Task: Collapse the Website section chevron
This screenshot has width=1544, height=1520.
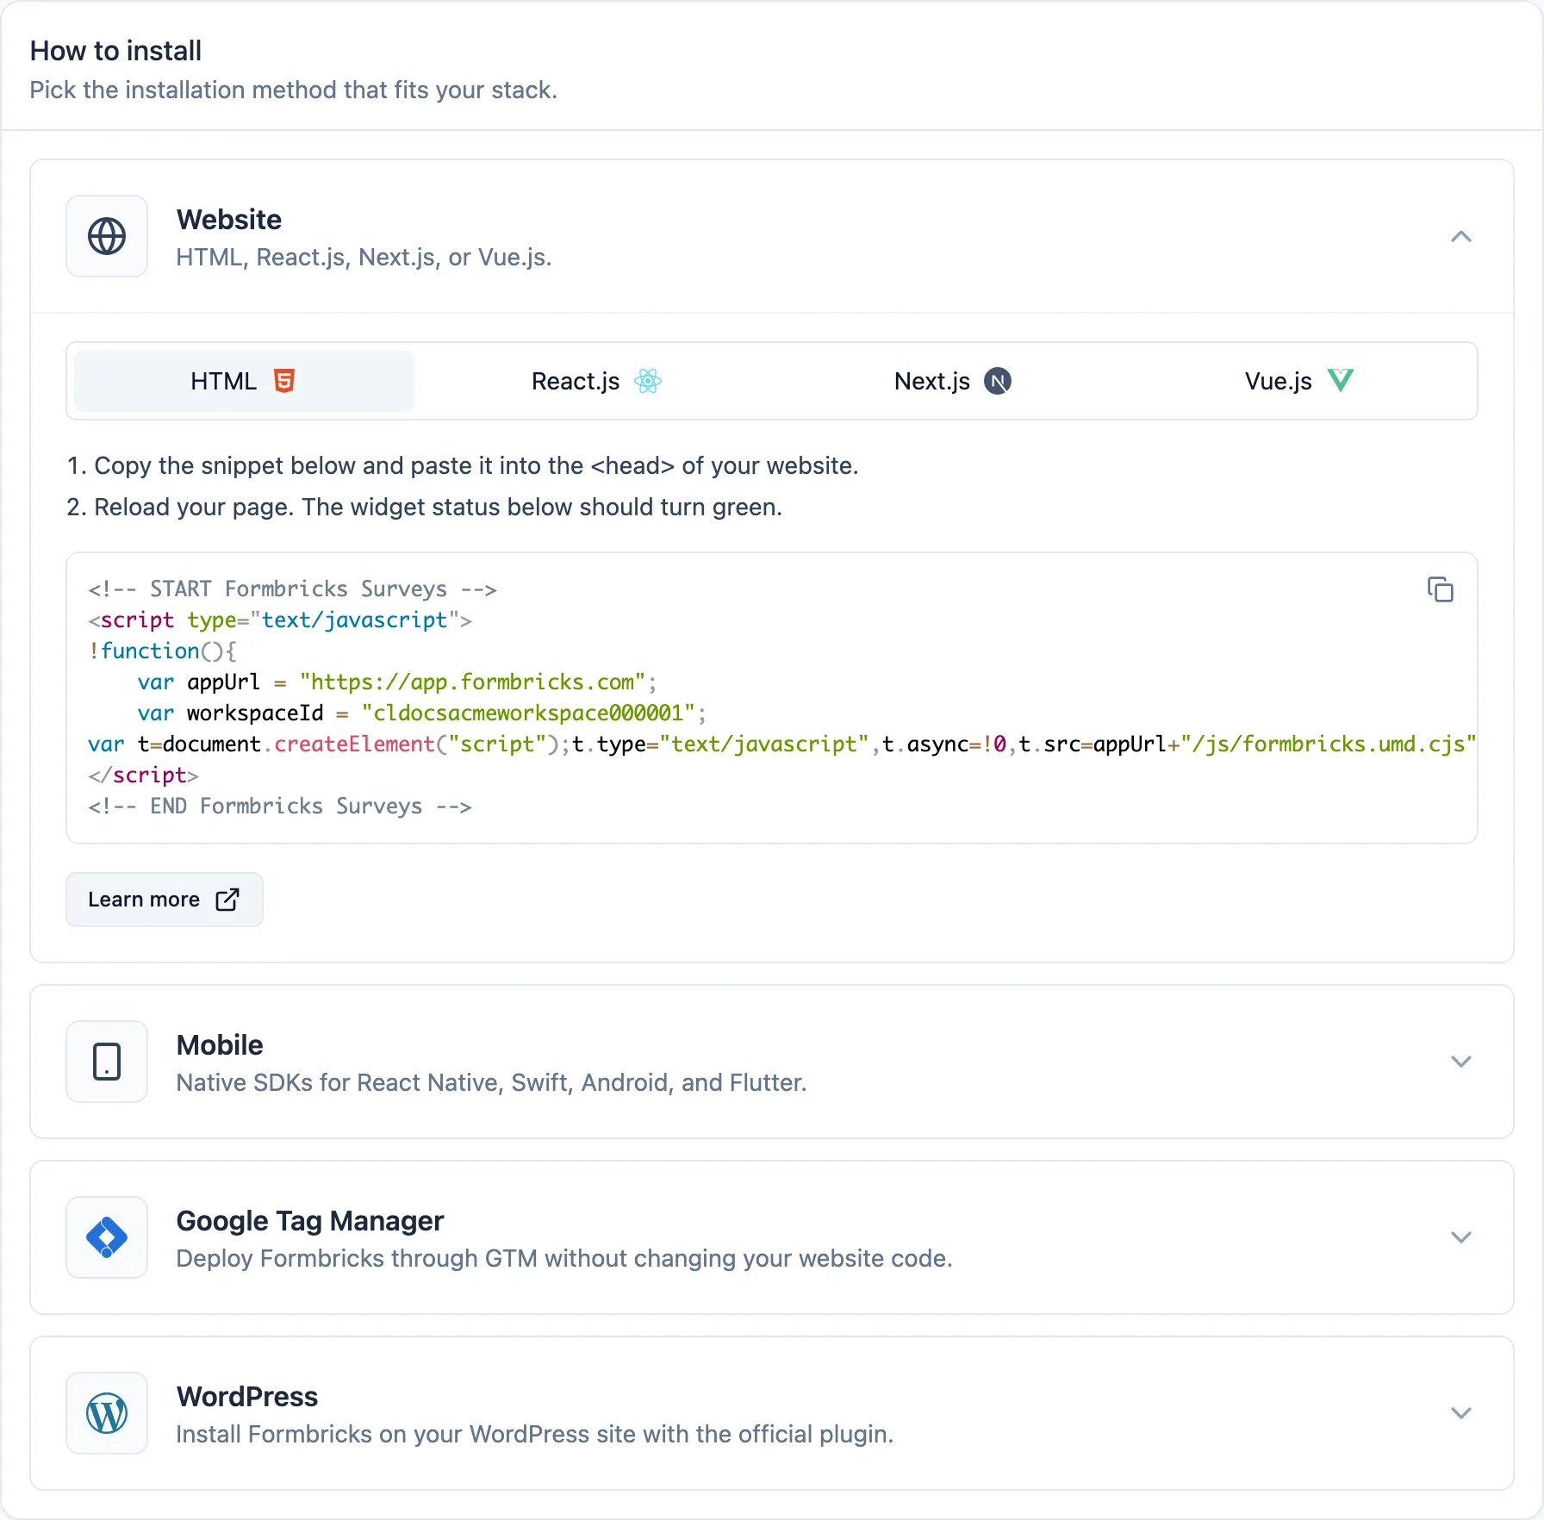Action: click(1461, 236)
